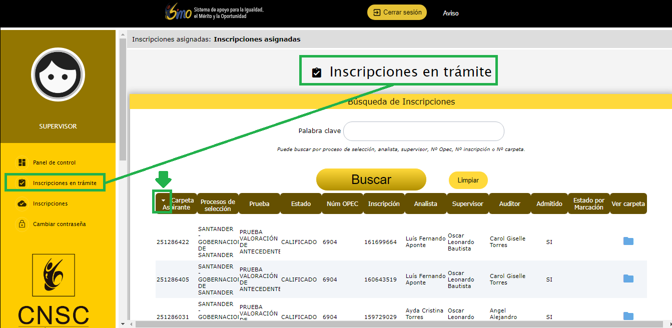Click the Inscripciones cloud icon in sidebar

tap(22, 203)
